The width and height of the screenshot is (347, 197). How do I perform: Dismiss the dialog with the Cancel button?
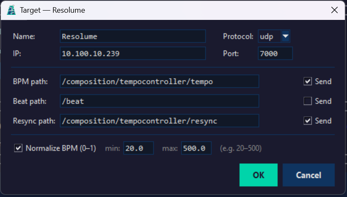(x=308, y=175)
